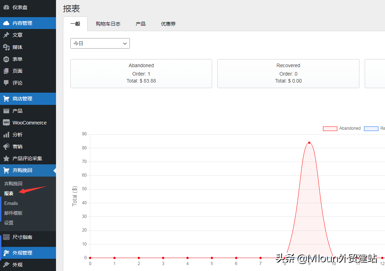Click the cloud icon beside 内容管理
Viewport: 385px width, 271px height.
coord(6,23)
